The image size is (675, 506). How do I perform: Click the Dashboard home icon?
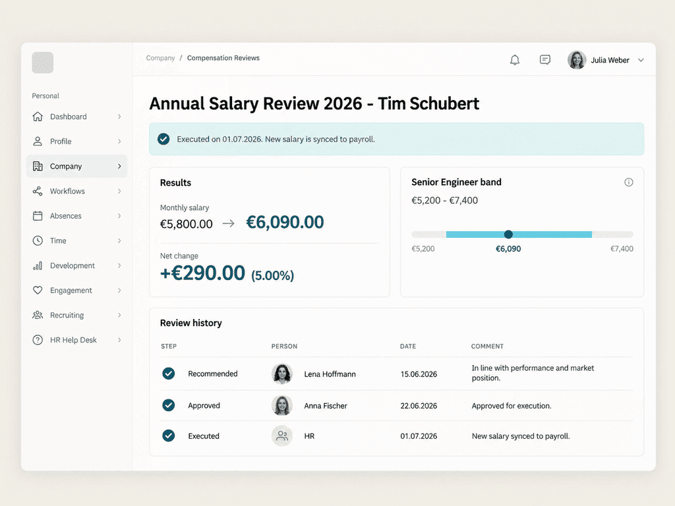click(x=38, y=117)
